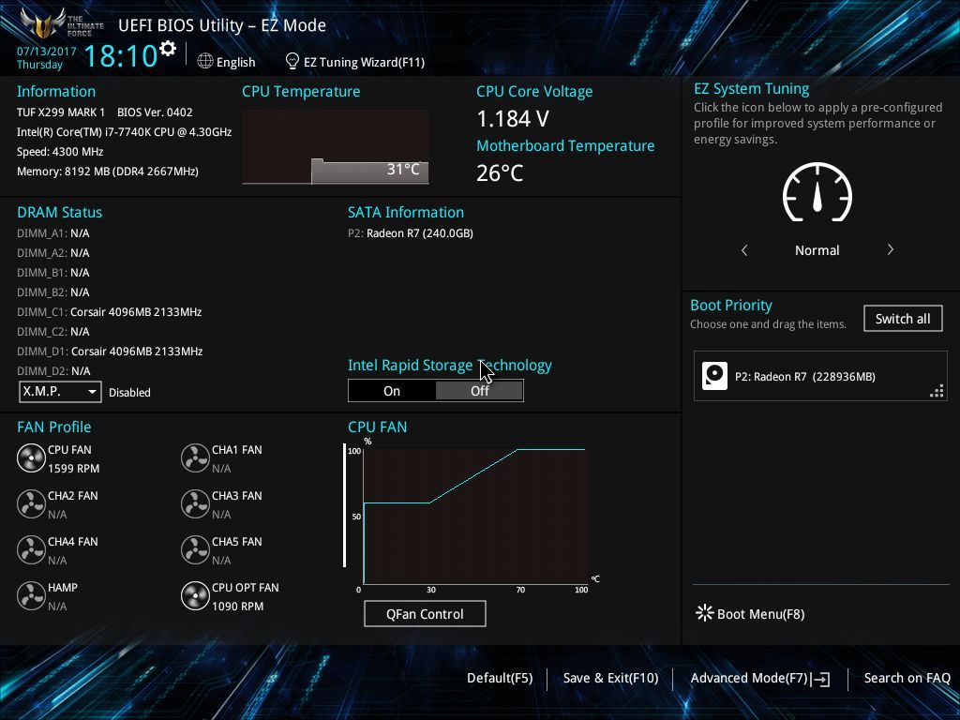The width and height of the screenshot is (960, 720).
Task: Open the X.M.P. dropdown
Action: (x=60, y=392)
